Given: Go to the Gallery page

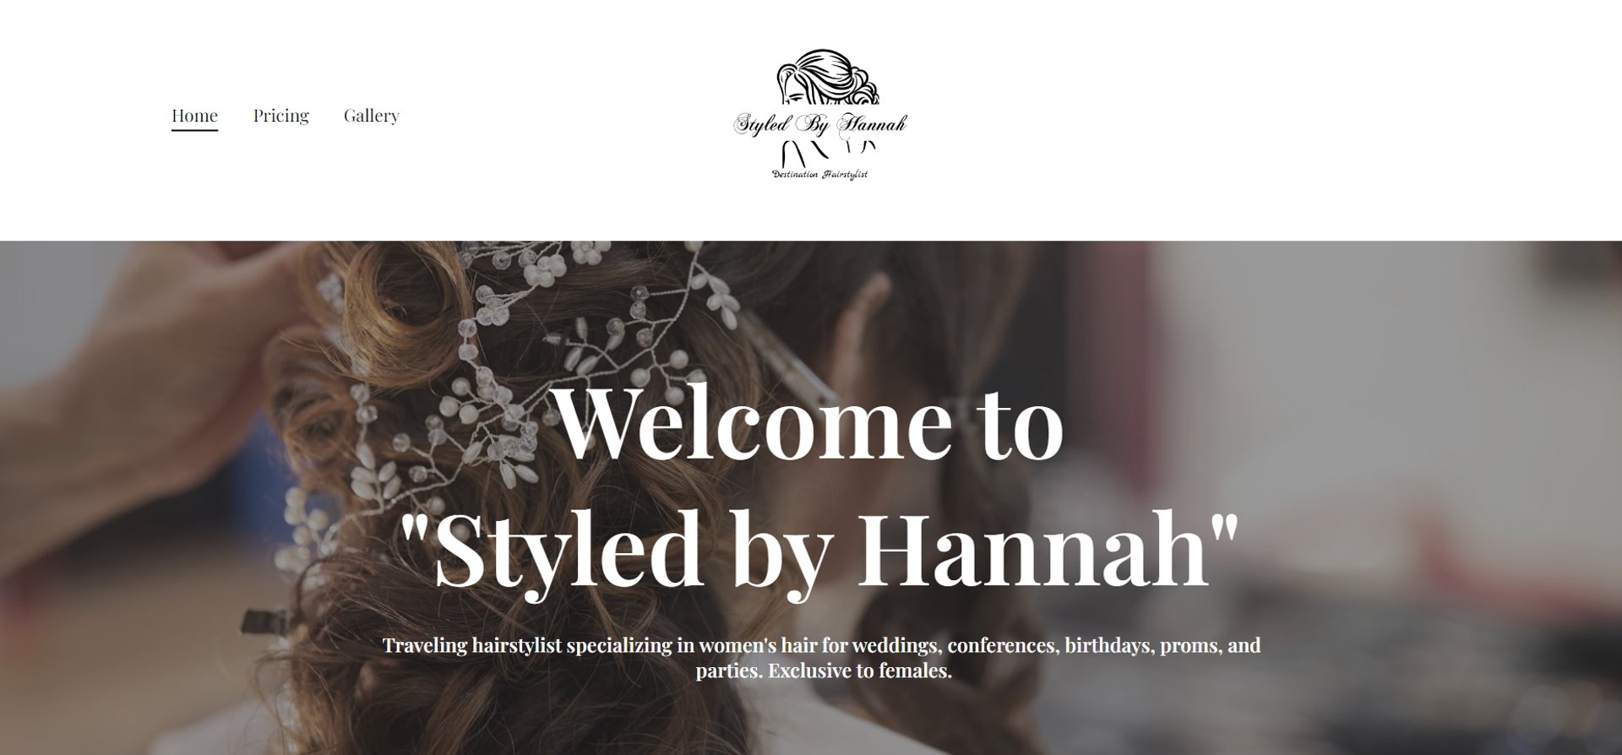Looking at the screenshot, I should (x=371, y=115).
